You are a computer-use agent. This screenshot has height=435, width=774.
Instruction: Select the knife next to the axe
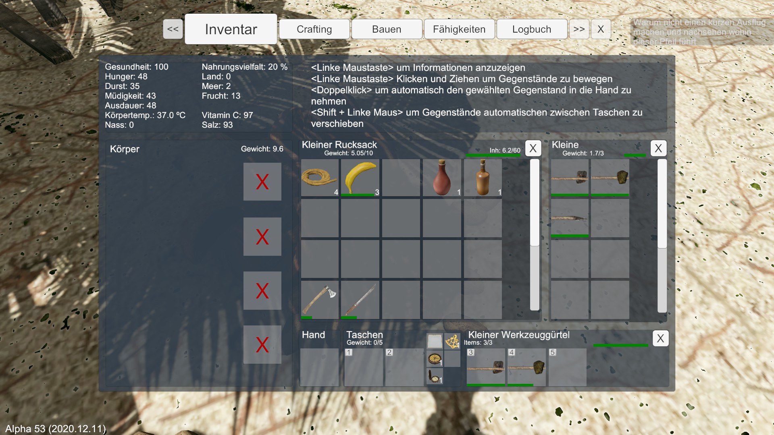point(360,300)
